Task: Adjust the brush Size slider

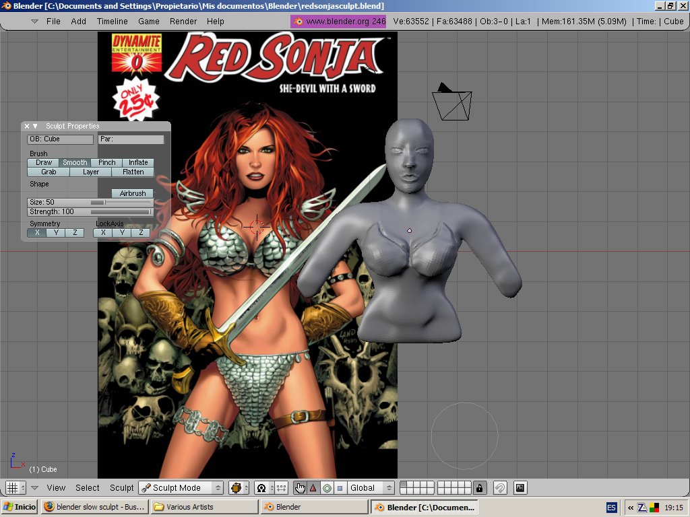Action: [x=90, y=202]
